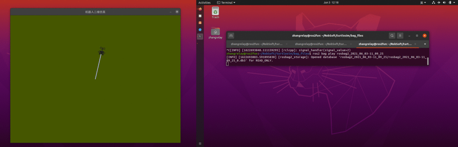Open the Files app in the dock
This screenshot has width=458, height=147.
[200, 16]
